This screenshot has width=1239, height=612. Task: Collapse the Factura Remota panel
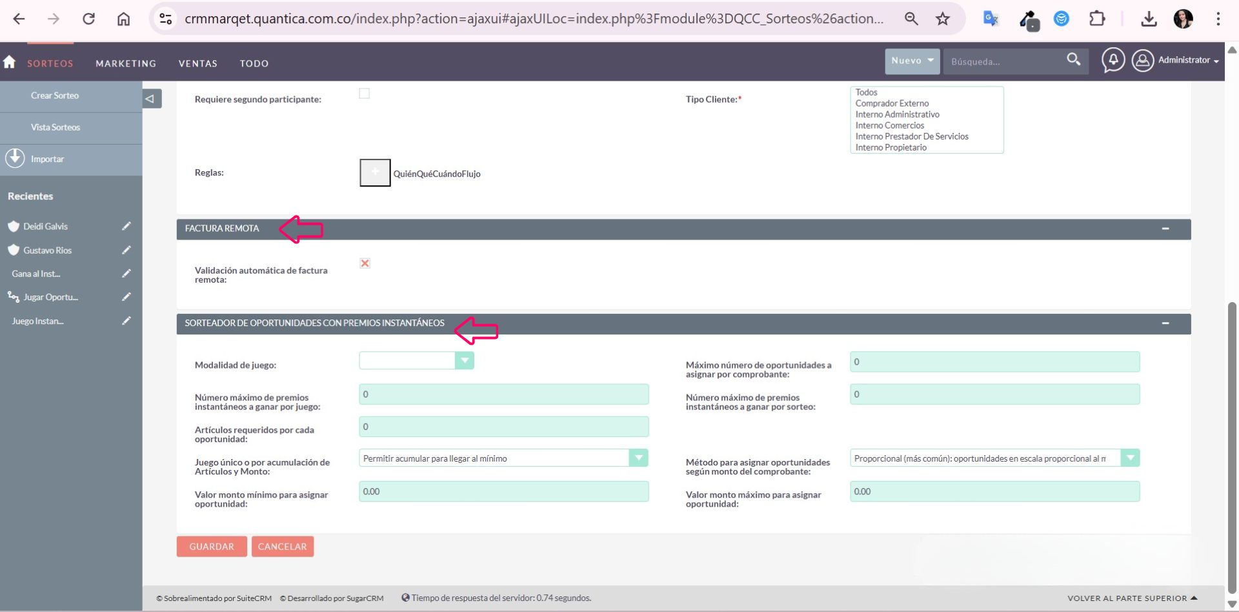tap(1165, 229)
